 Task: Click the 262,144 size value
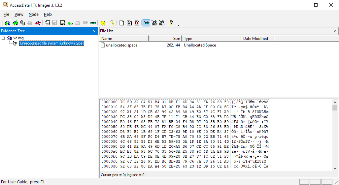coord(173,45)
